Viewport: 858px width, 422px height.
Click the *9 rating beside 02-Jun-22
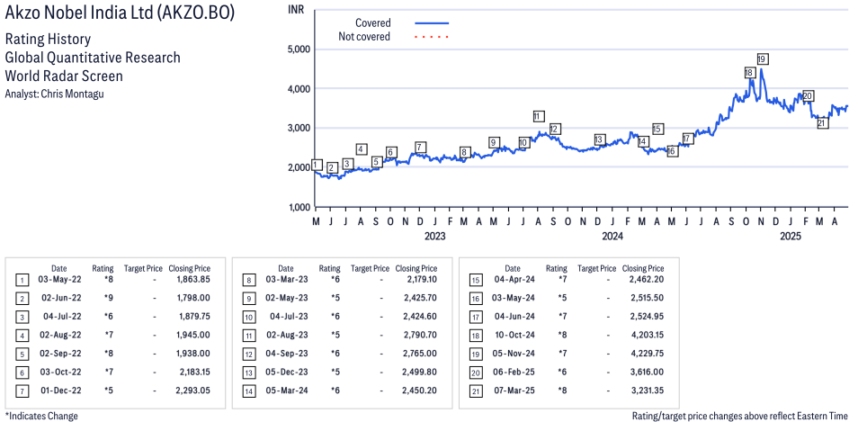click(x=108, y=299)
